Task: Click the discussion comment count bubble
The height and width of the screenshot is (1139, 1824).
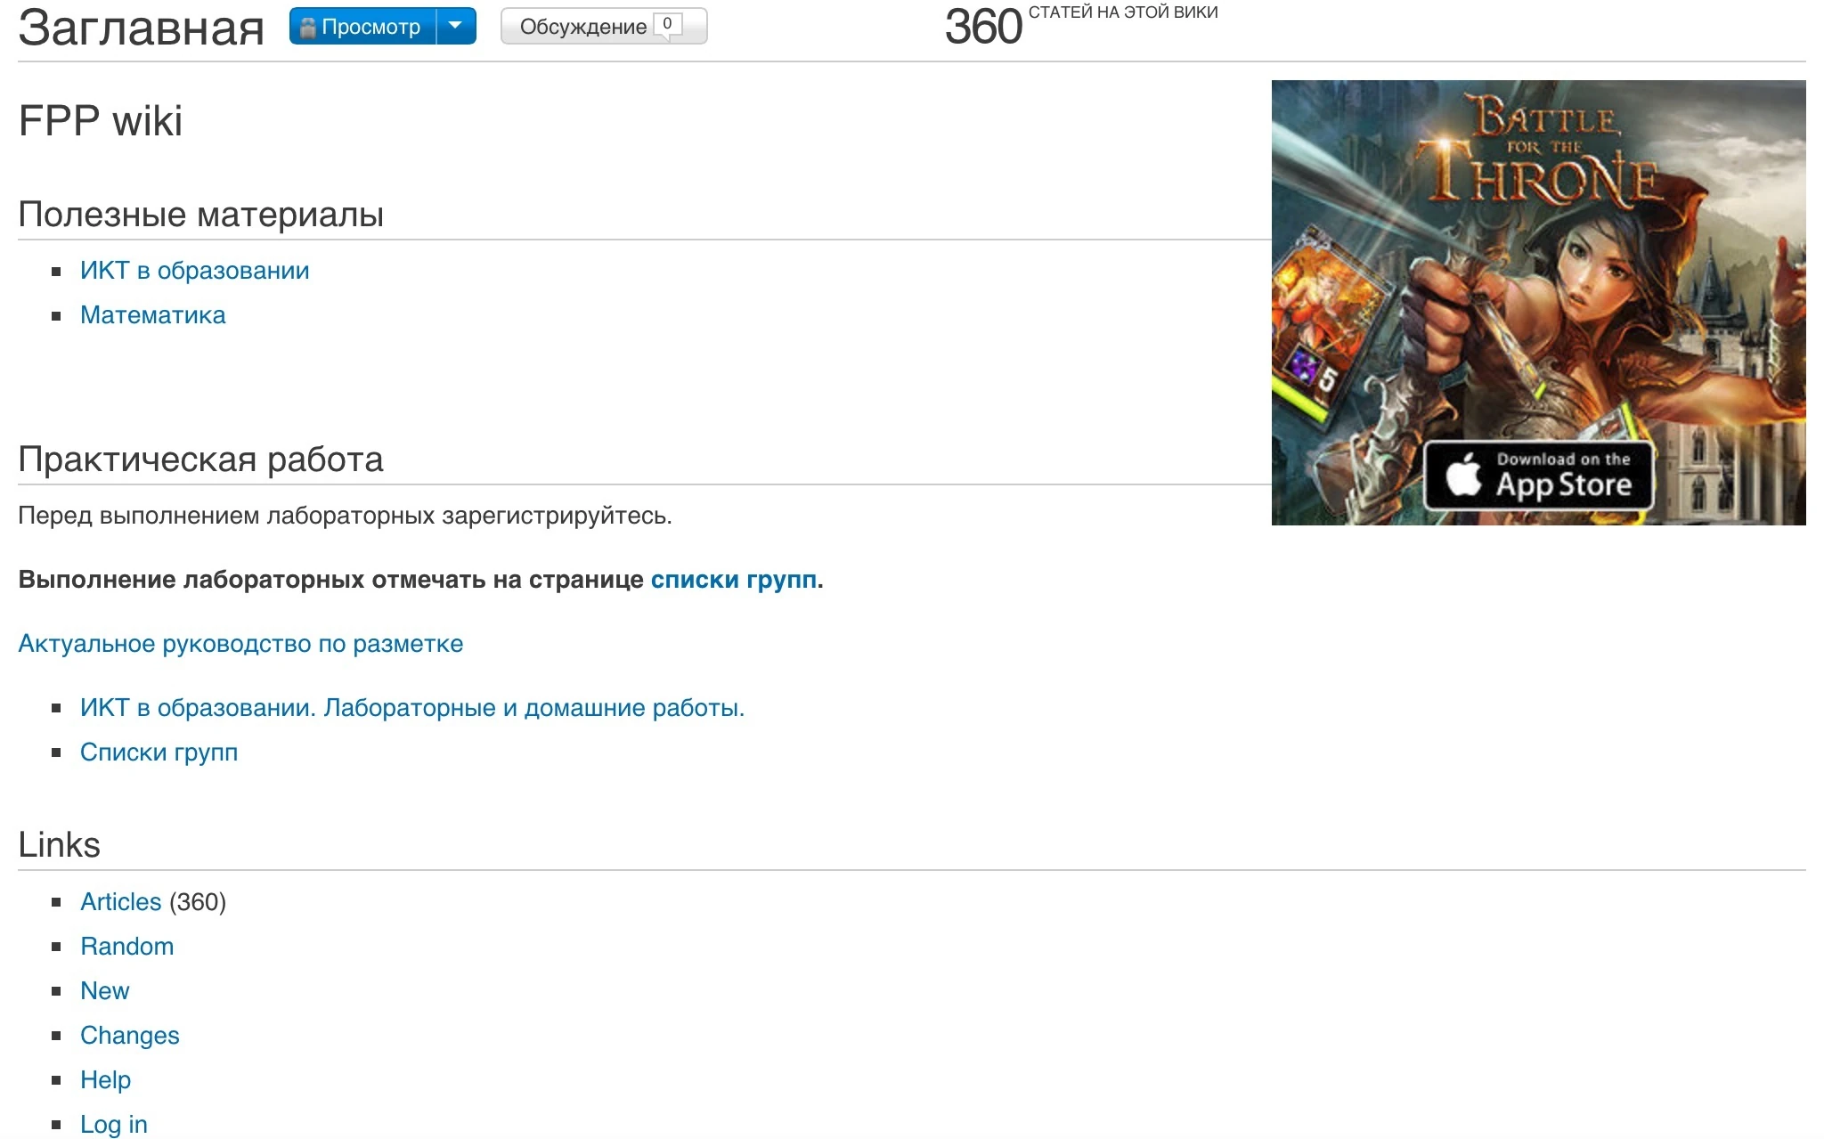Action: click(x=668, y=24)
